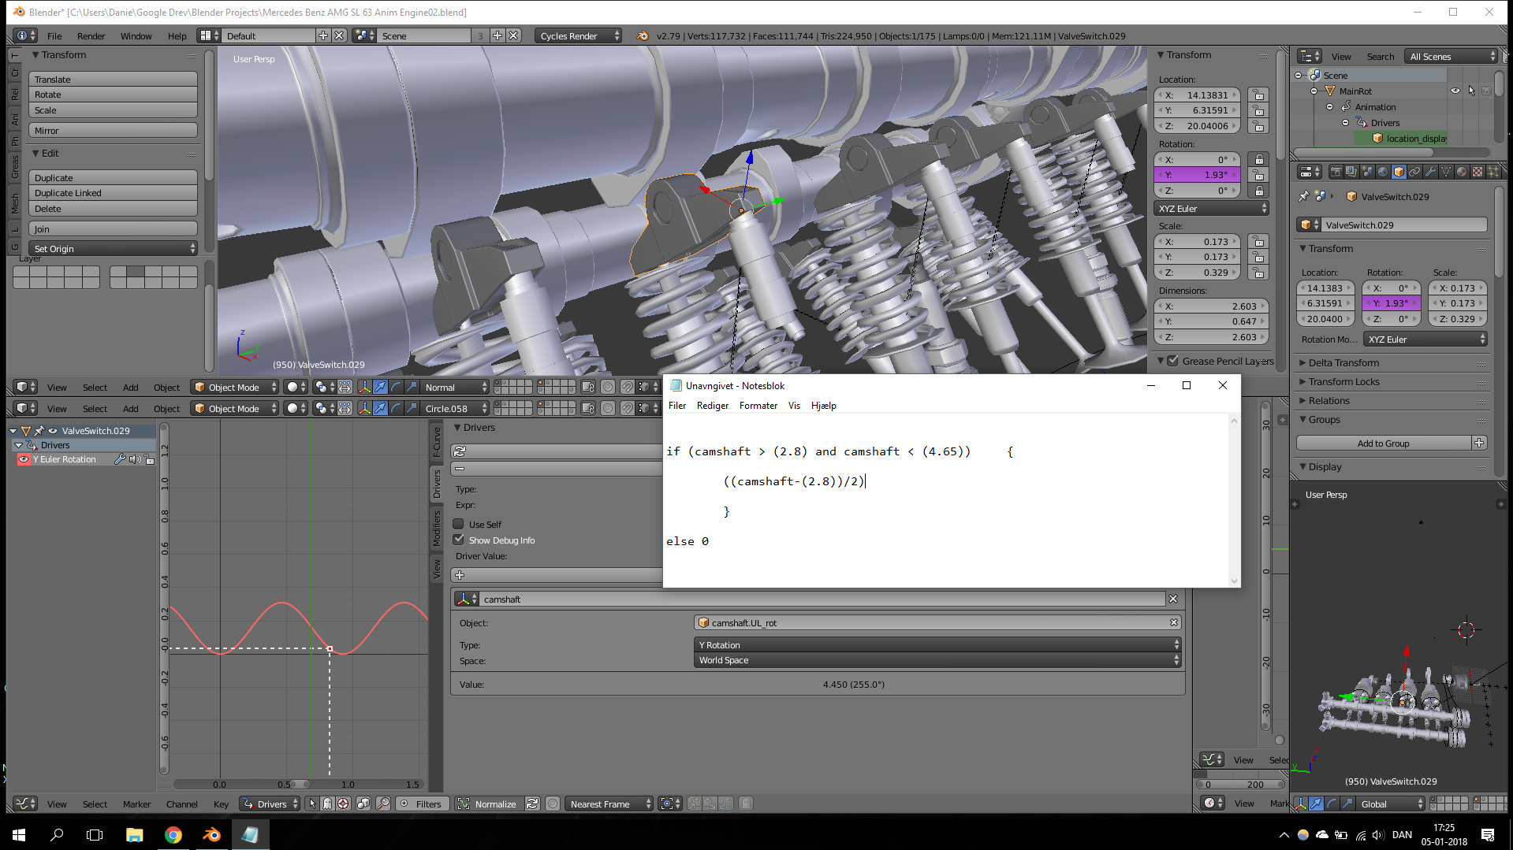
Task: Open the Texture tab checkerboard icon
Action: point(1478,172)
